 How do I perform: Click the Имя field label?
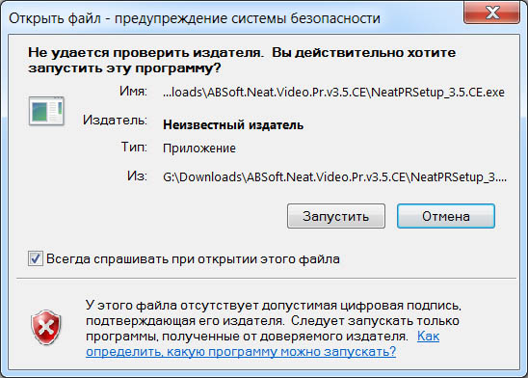tap(133, 91)
